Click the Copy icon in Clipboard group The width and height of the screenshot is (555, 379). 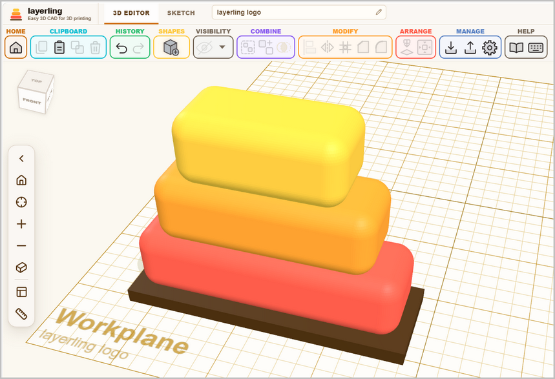[x=41, y=47]
